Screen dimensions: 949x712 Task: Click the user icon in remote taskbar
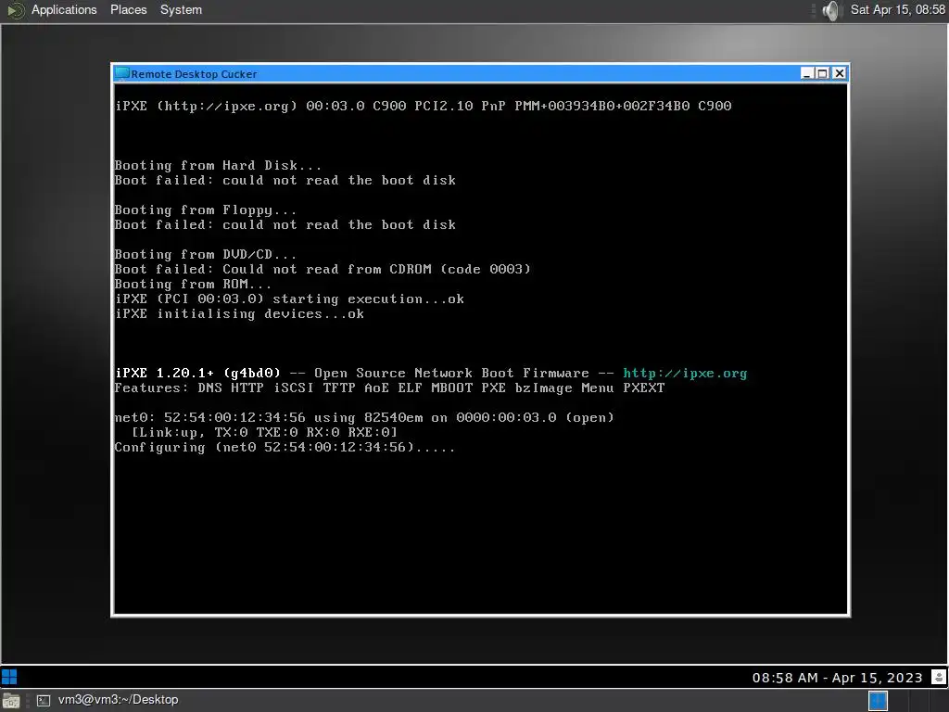(x=939, y=677)
